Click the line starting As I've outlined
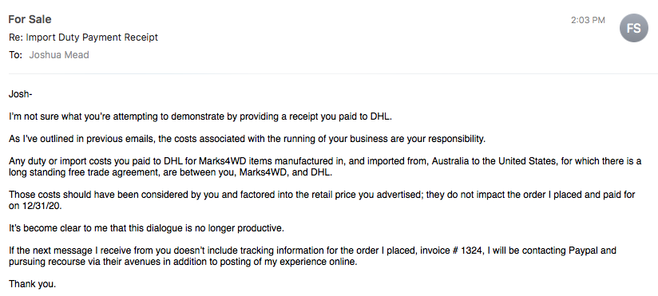Image resolution: width=658 pixels, height=296 pixels. [248, 139]
